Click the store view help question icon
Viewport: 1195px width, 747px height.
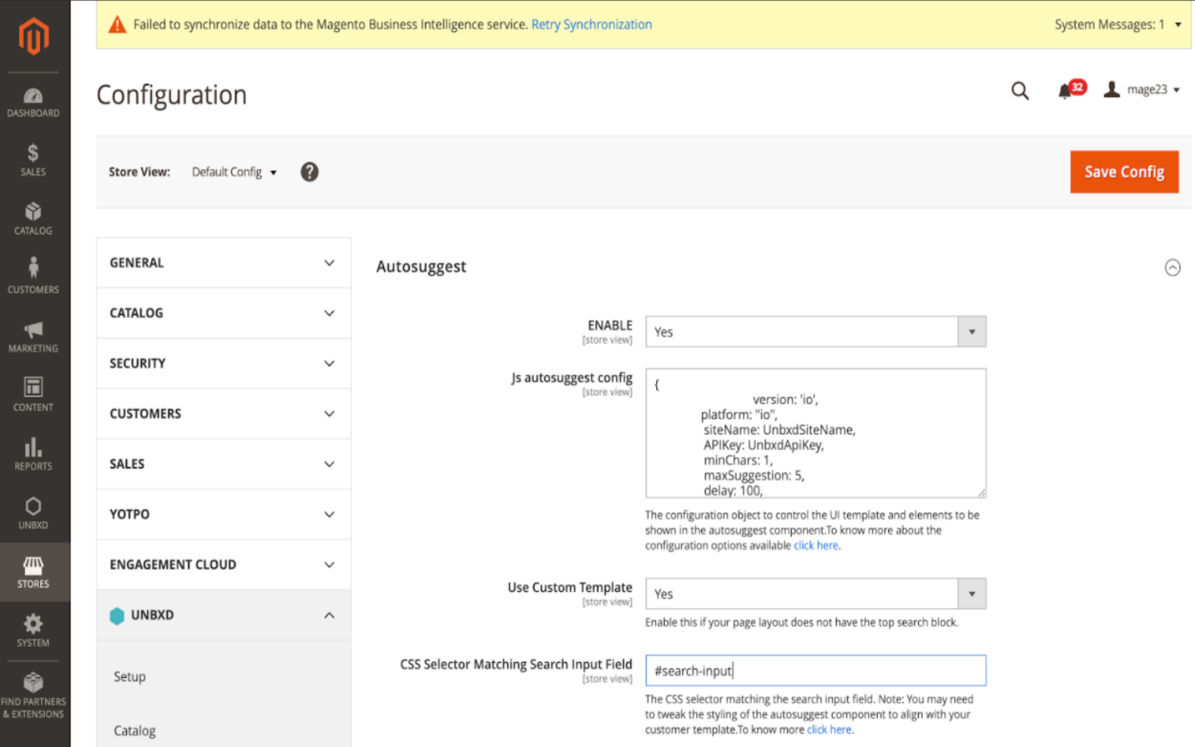(309, 172)
